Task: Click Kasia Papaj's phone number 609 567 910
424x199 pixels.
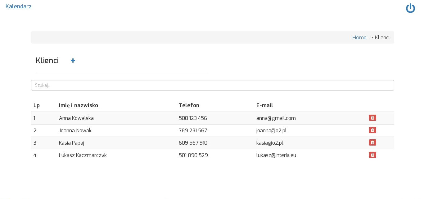Action: (x=193, y=143)
